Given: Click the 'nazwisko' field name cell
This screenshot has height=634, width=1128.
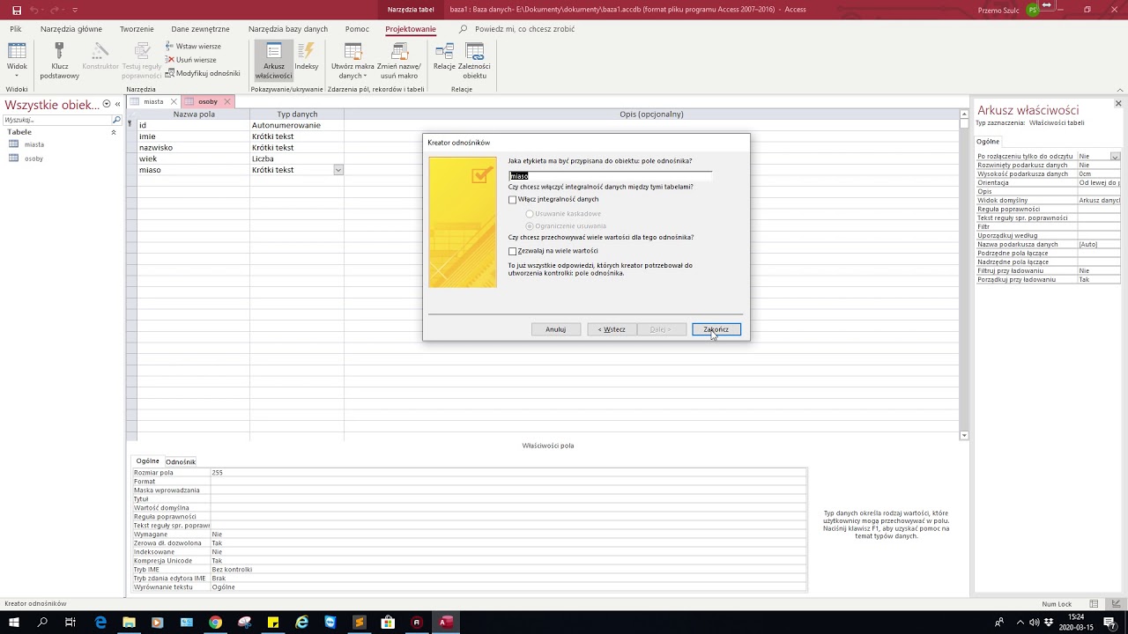Looking at the screenshot, I should [x=193, y=148].
